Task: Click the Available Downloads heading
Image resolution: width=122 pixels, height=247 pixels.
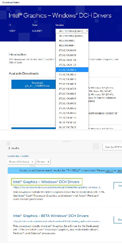Action: click(24, 74)
